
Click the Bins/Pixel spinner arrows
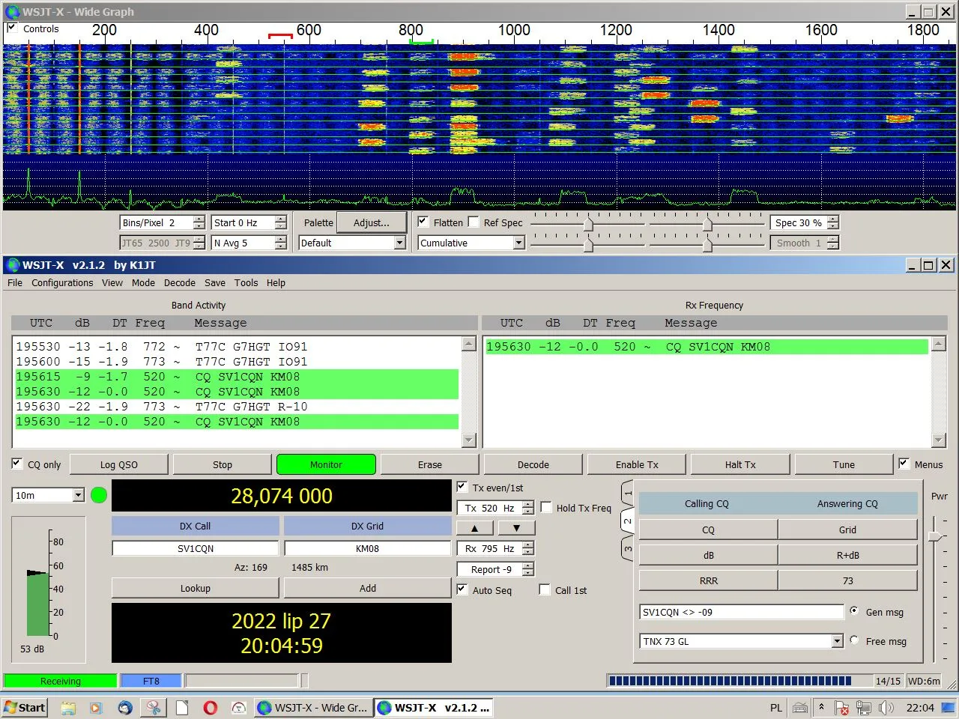[x=199, y=222]
